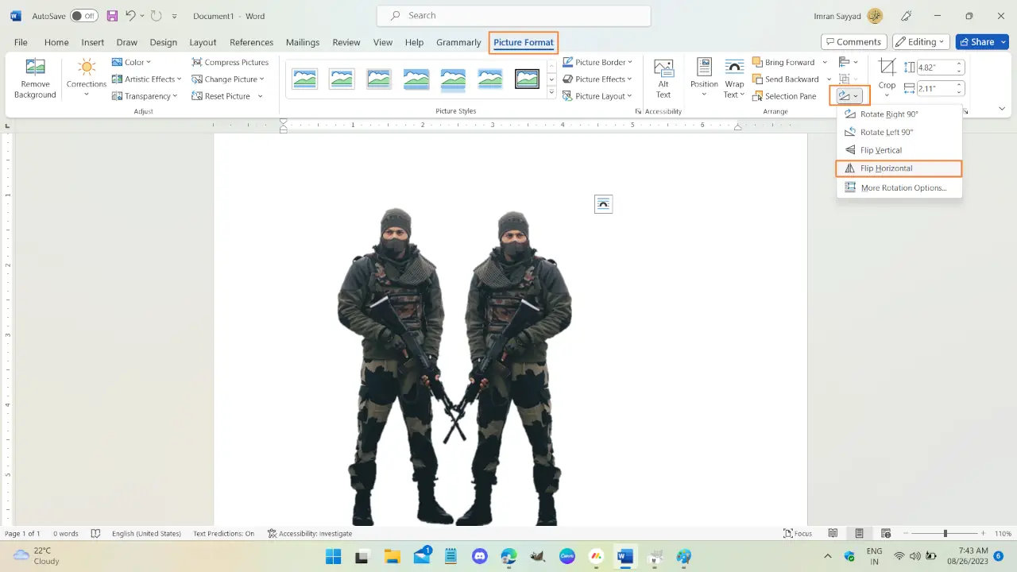Click the Redo icon
The height and width of the screenshot is (572, 1017).
click(x=157, y=16)
